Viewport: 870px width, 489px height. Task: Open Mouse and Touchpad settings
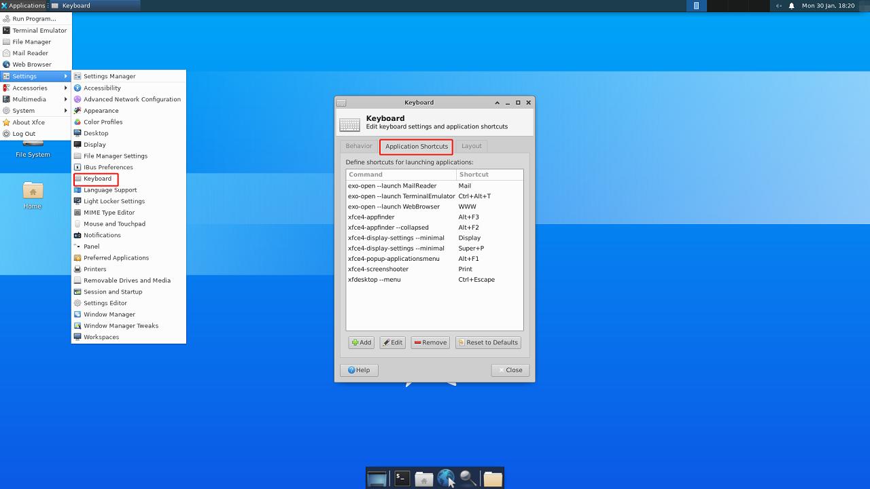point(128,223)
